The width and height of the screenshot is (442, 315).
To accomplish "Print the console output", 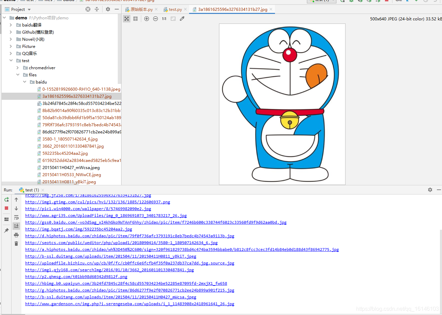I will coord(16,235).
